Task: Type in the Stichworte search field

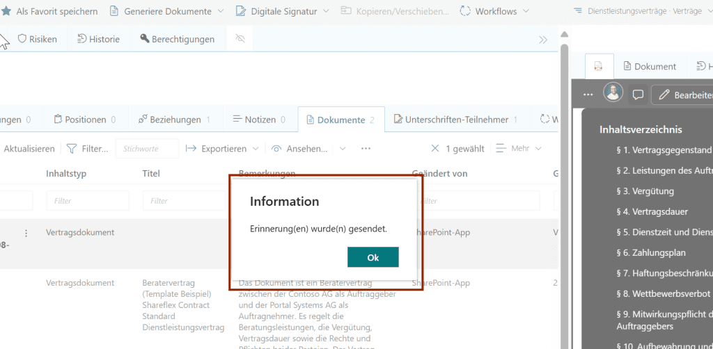Action: (146, 149)
